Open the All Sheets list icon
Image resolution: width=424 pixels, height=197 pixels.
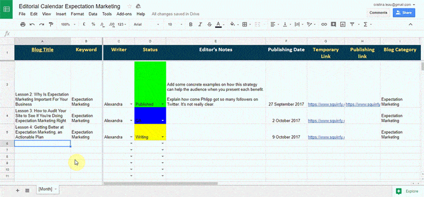[27, 190]
